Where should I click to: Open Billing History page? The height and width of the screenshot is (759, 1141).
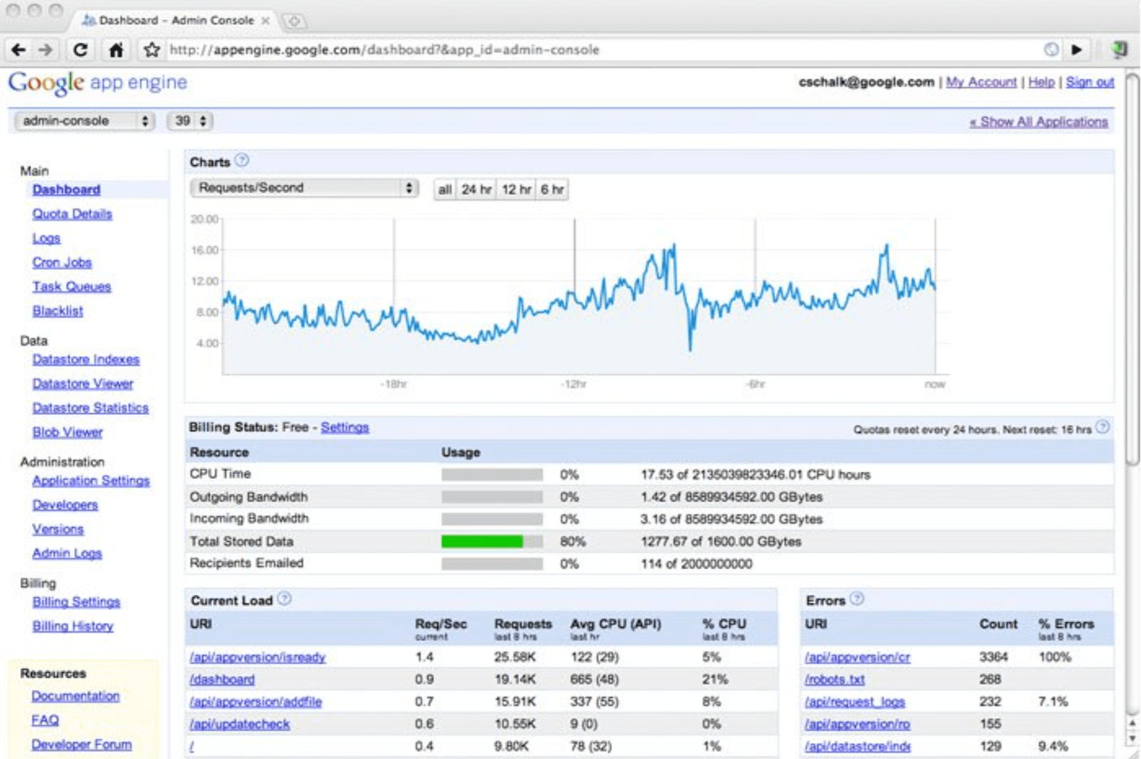click(73, 627)
